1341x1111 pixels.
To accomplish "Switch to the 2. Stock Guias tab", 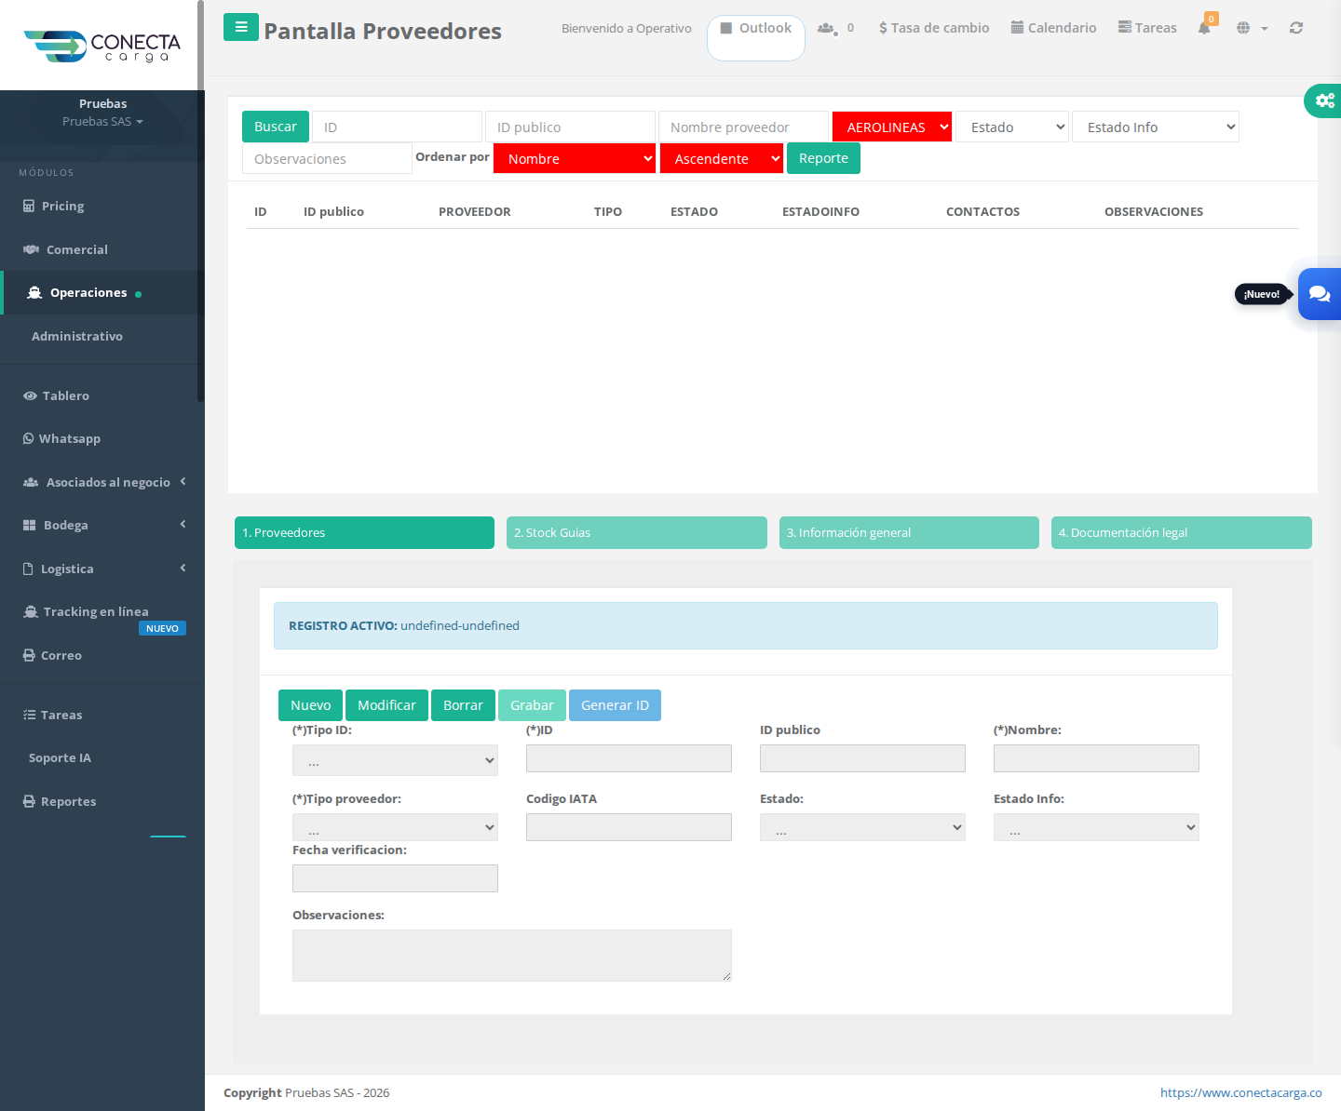I will point(637,532).
